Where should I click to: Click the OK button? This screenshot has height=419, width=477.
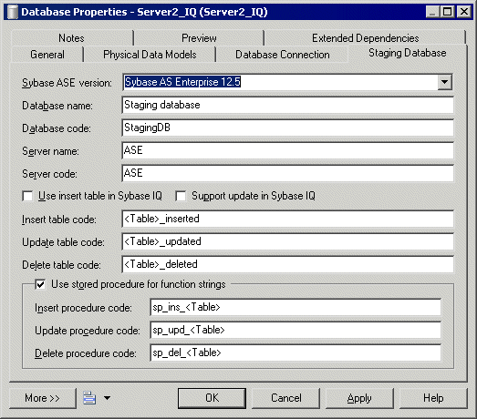[x=212, y=398]
